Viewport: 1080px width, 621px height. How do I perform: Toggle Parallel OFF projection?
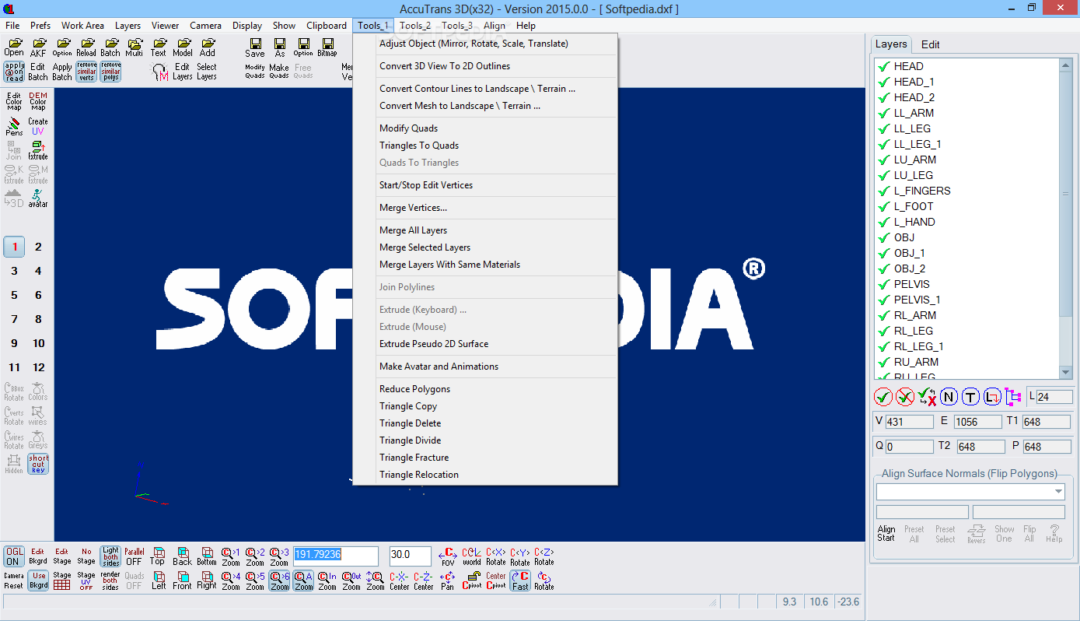[135, 556]
